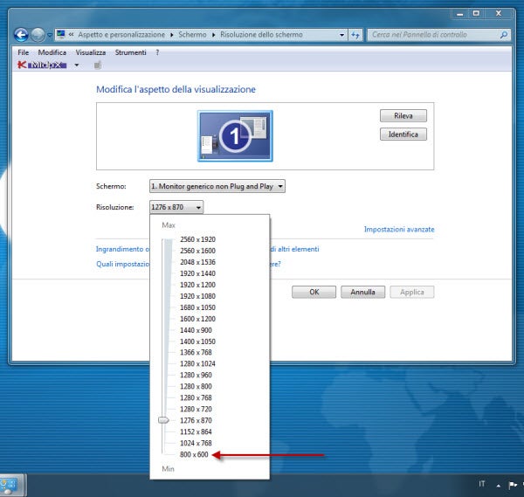
Task: Click the IT language indicator in taskbar
Action: point(481,484)
